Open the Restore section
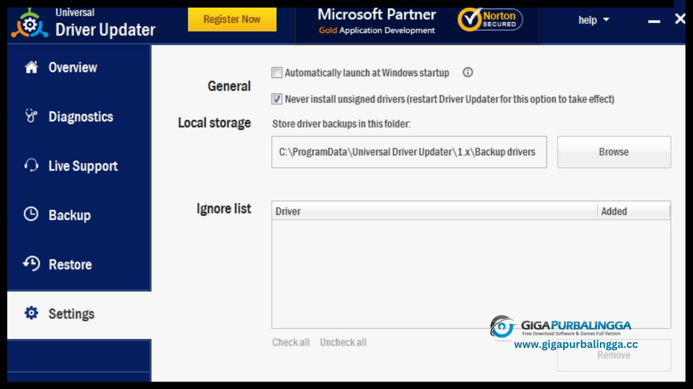Screen dimensions: 693x389 point(79,265)
